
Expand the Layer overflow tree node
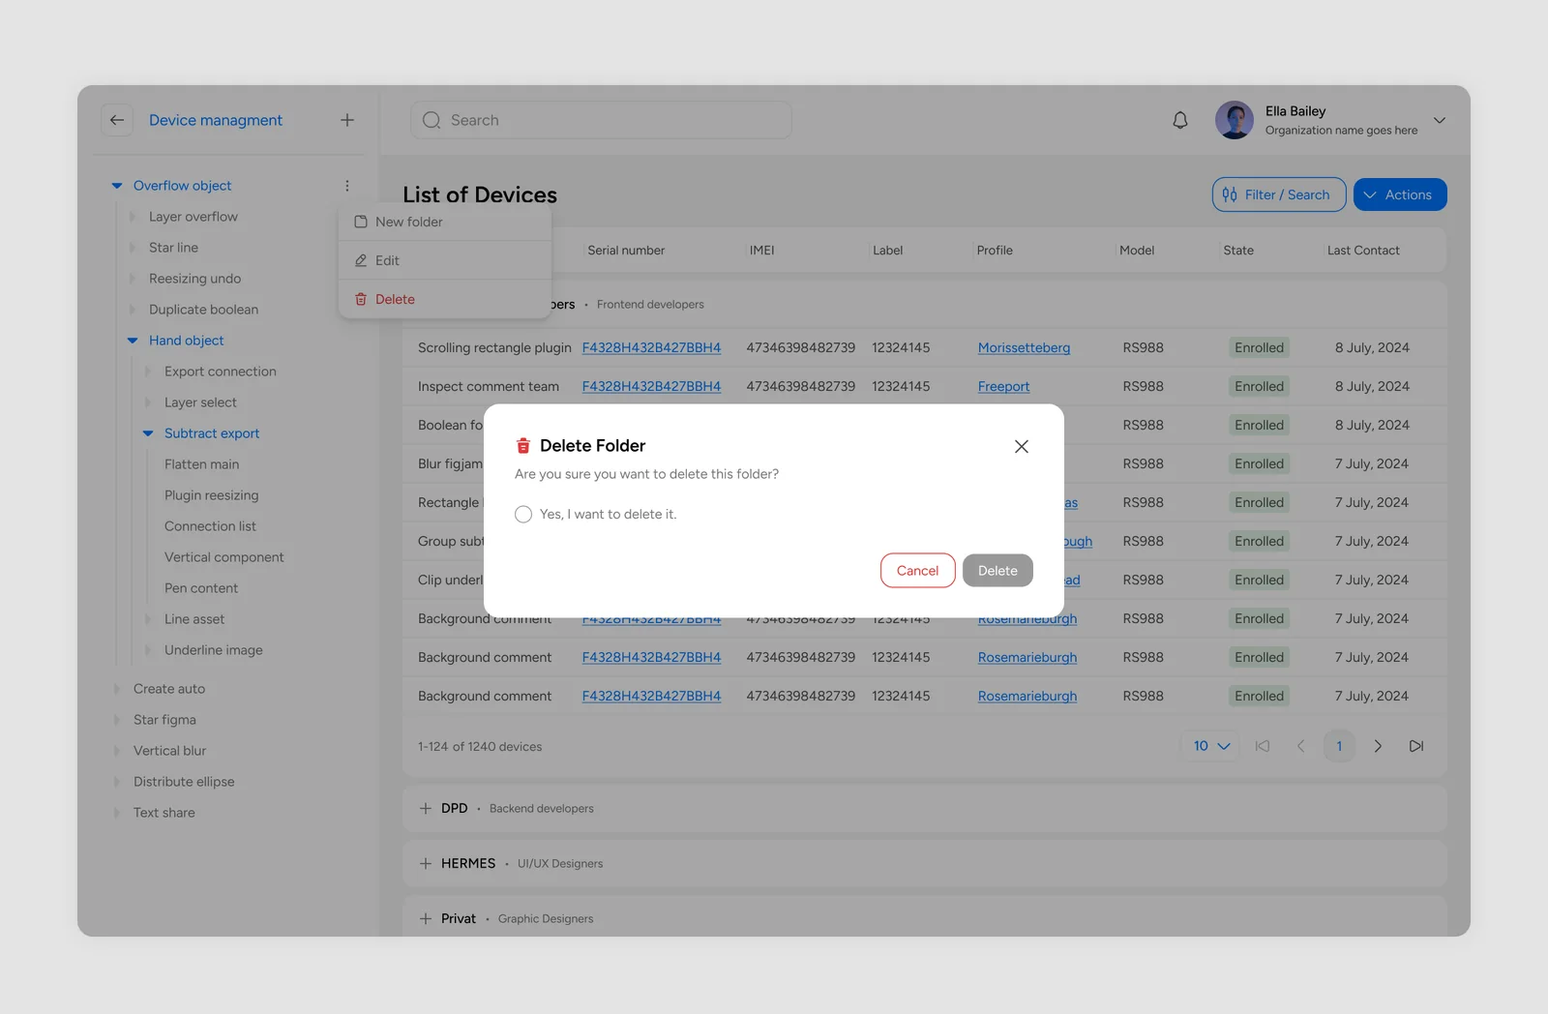[x=133, y=217]
